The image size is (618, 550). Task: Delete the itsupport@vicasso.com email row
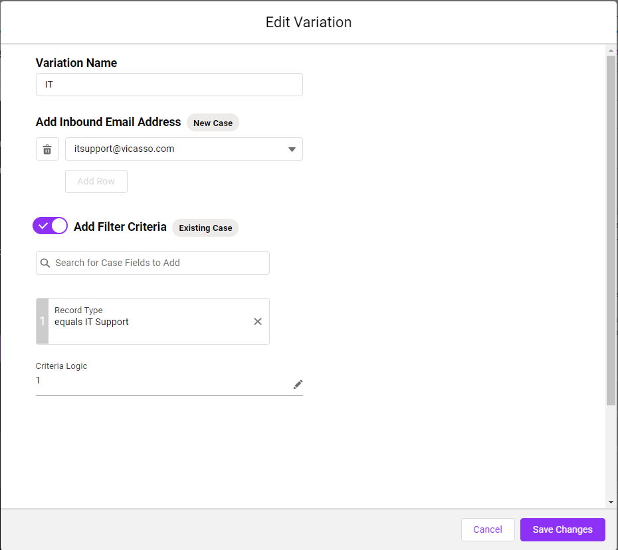coord(47,149)
